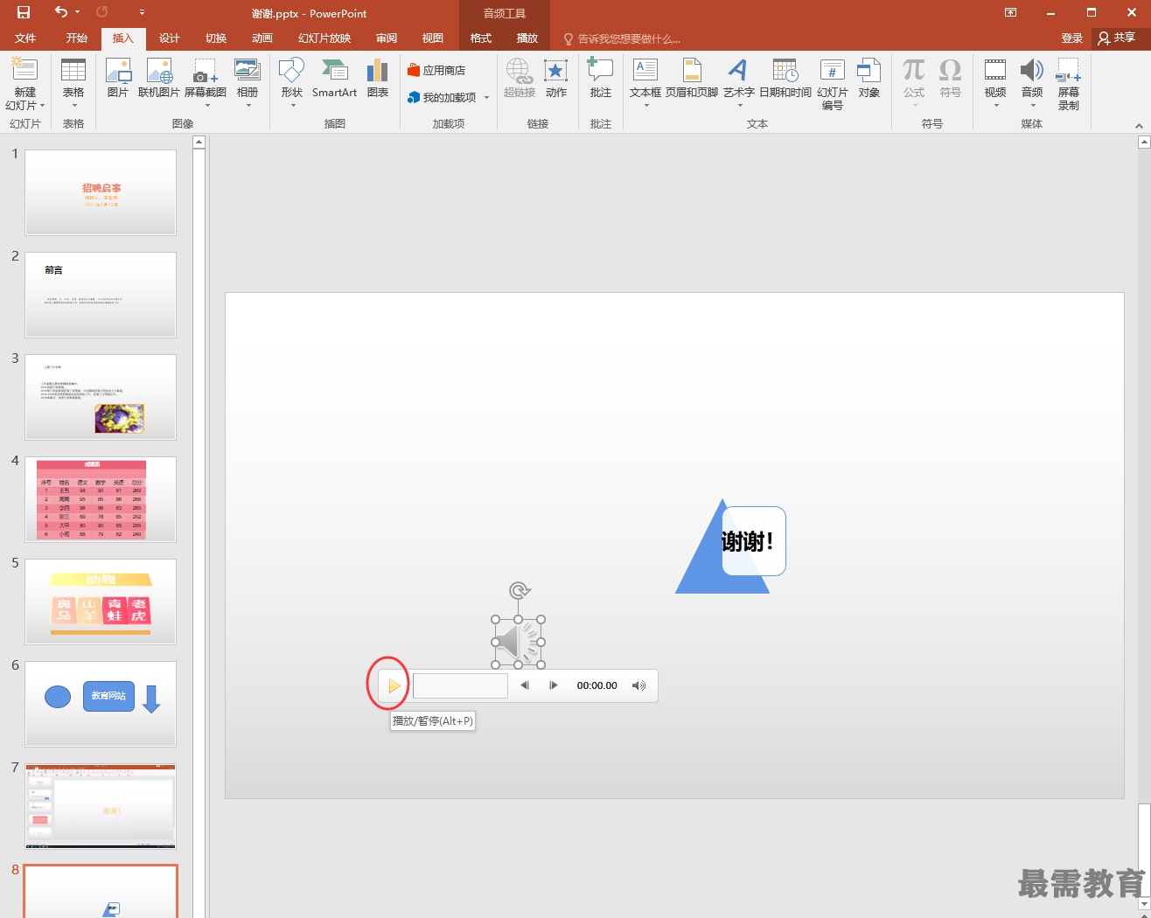This screenshot has height=918, width=1151.
Task: Skip forward in the audio player
Action: point(554,685)
